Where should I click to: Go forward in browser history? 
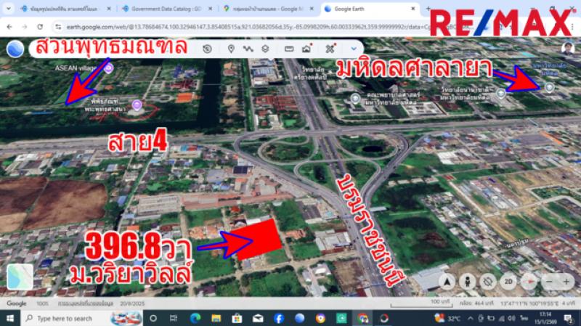pyautogui.click(x=25, y=27)
